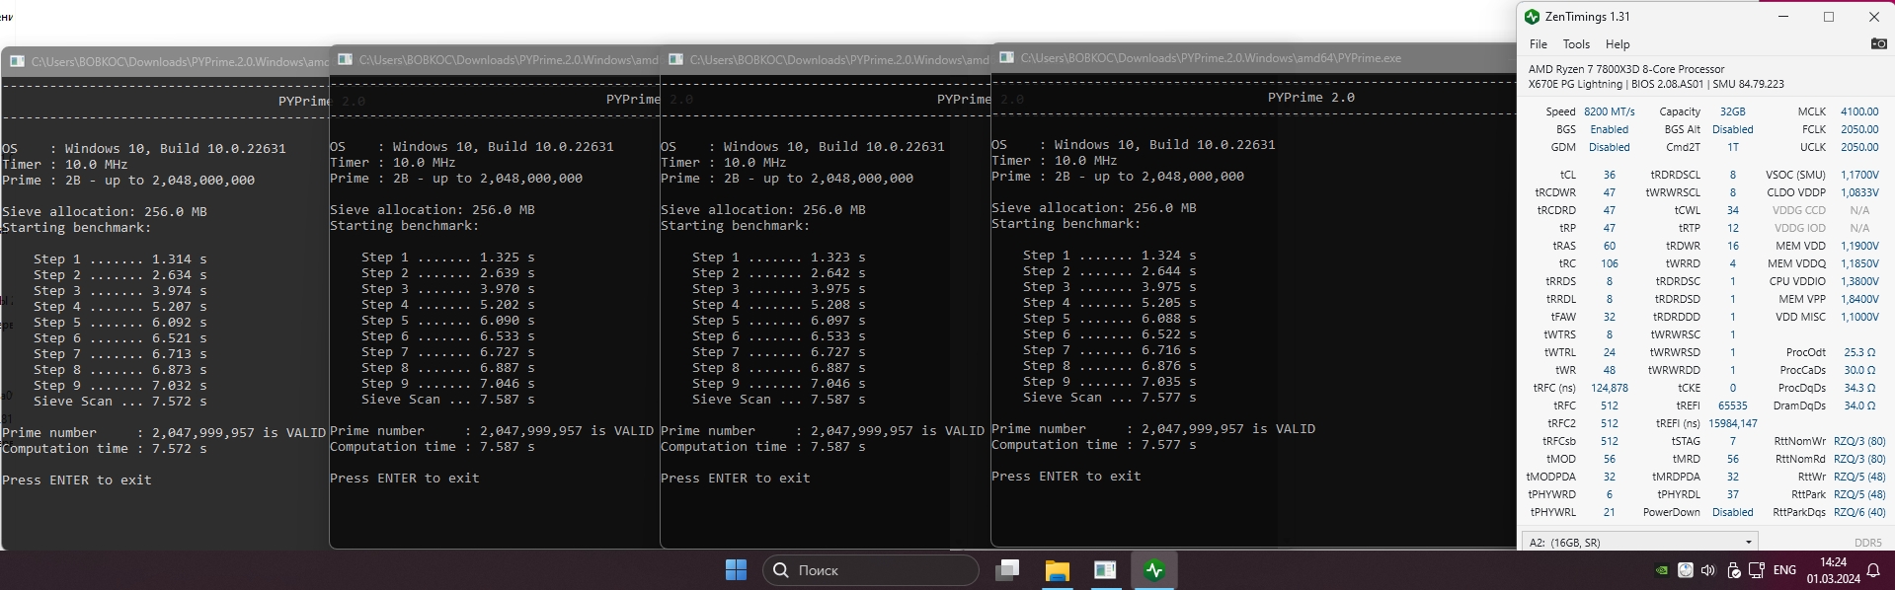
Task: Open File Explorer from the taskbar
Action: (1058, 570)
